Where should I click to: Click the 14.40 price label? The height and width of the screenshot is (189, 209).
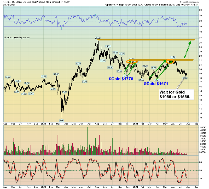tap(65, 92)
